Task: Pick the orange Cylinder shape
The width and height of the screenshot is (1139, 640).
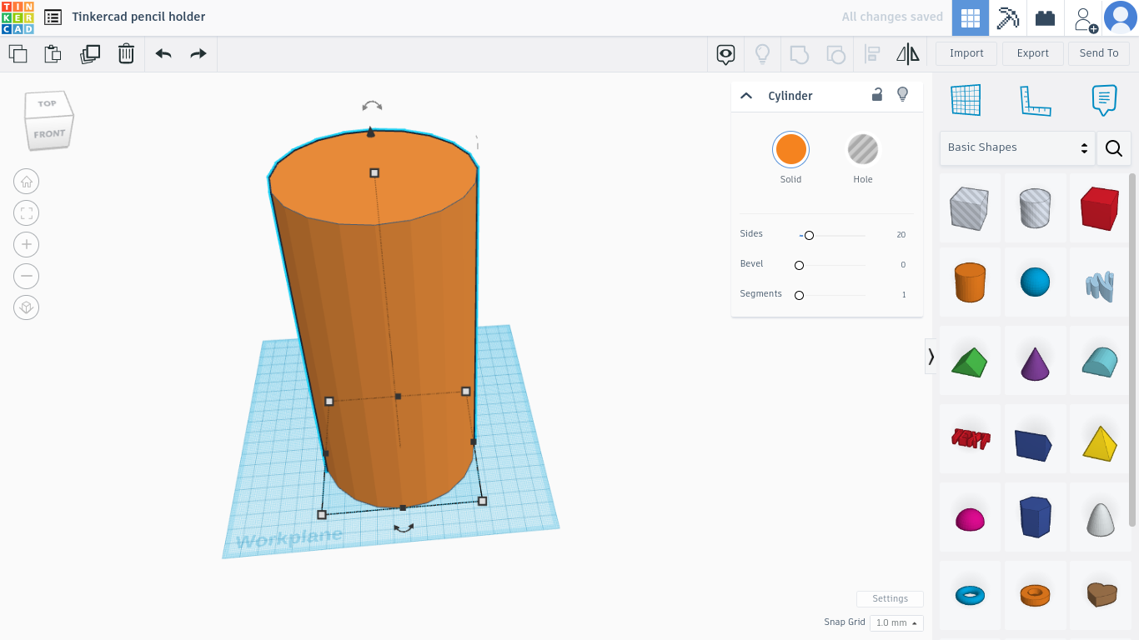Action: tap(970, 283)
